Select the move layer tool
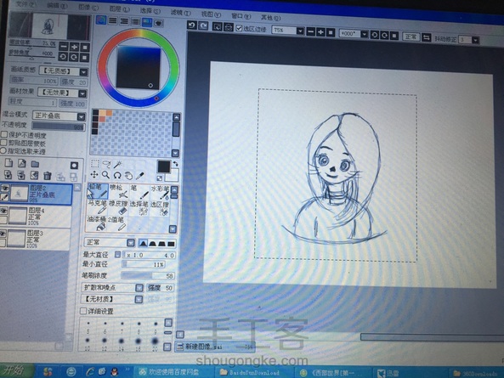 [x=94, y=175]
